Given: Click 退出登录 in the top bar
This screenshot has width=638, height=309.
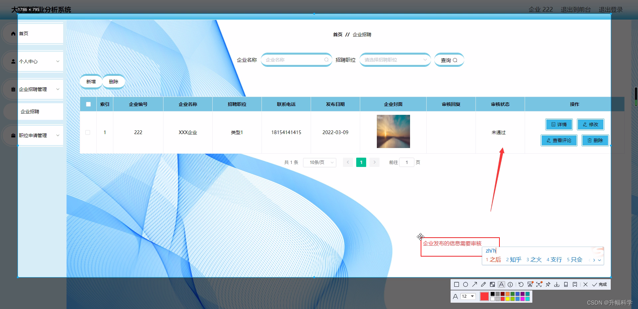Looking at the screenshot, I should click(x=611, y=10).
